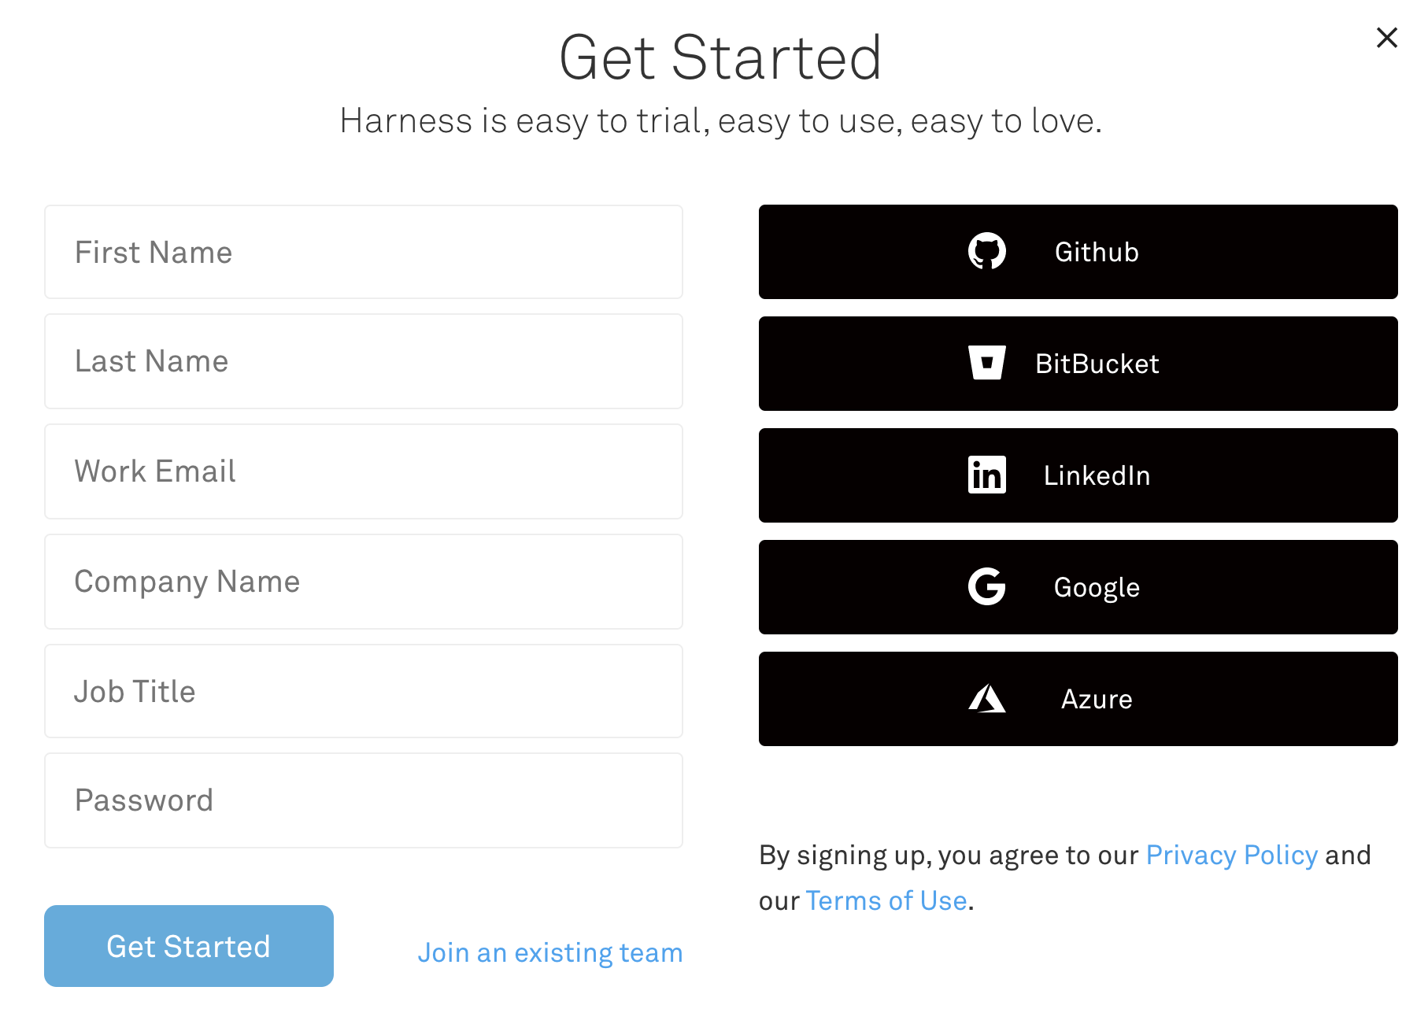This screenshot has height=1009, width=1428.
Task: Click the LinkedIn logo icon
Action: (x=986, y=475)
